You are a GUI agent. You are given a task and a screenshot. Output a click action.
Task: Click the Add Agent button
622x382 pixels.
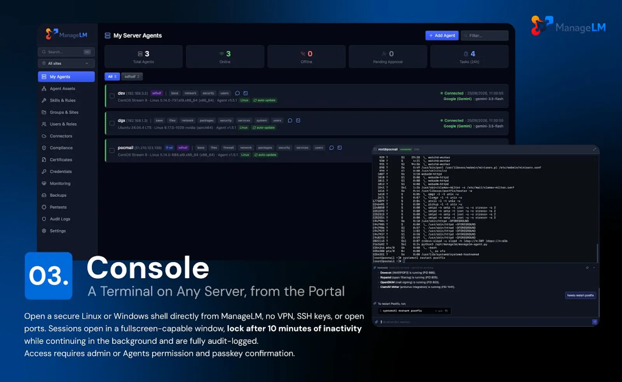click(442, 35)
